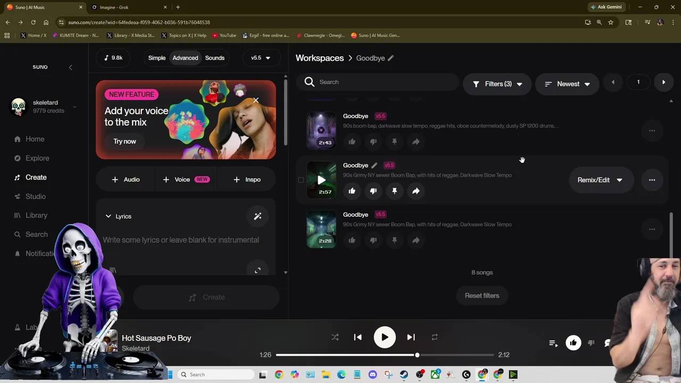Viewport: 681px width, 383px height.
Task: Edit title pencil on 2:57 Goodbye song
Action: click(x=374, y=165)
